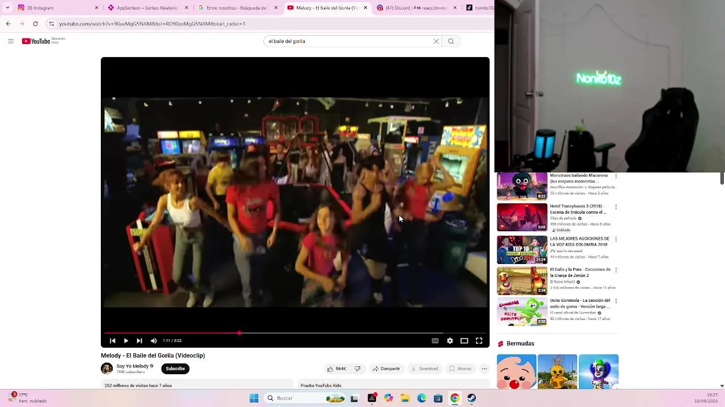Open player settings gear

point(450,341)
